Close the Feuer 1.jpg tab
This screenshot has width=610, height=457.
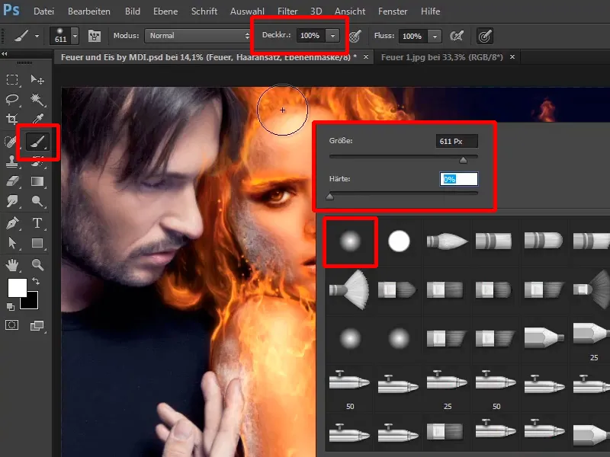pos(512,57)
